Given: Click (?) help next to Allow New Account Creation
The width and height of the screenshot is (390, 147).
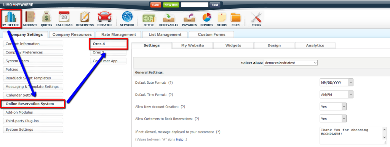Looking at the screenshot, I should click(x=183, y=107).
